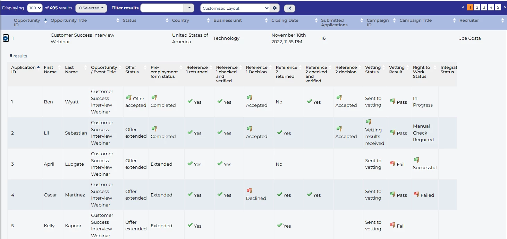
Task: Click Ben Wyatt's Vetting Pass flag
Action: coord(392,101)
